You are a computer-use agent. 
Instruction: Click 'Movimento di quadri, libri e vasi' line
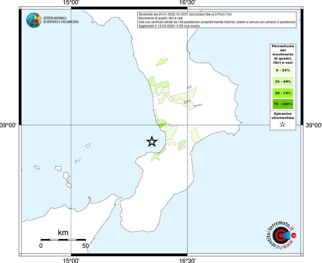[x=161, y=18]
